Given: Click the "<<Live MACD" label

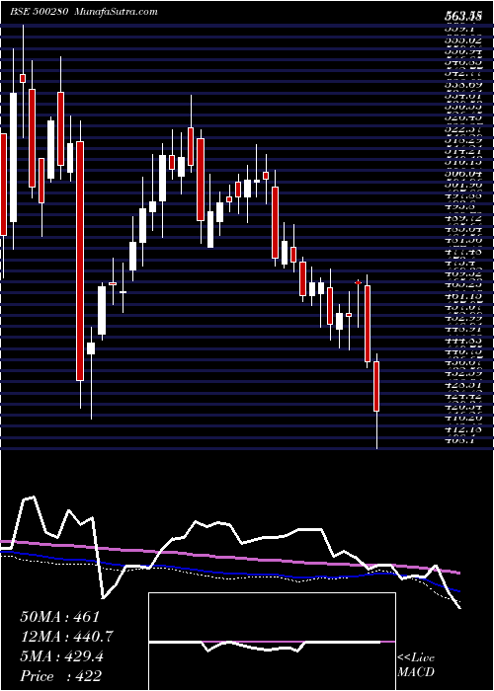Looking at the screenshot, I should click(416, 665).
